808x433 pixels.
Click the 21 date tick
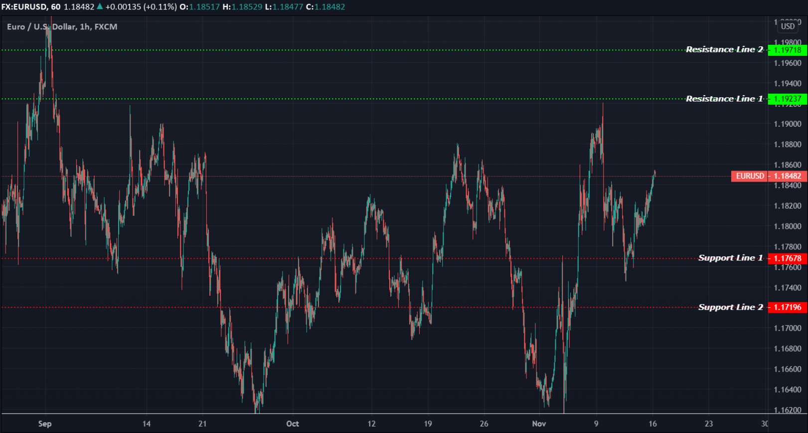[202, 424]
